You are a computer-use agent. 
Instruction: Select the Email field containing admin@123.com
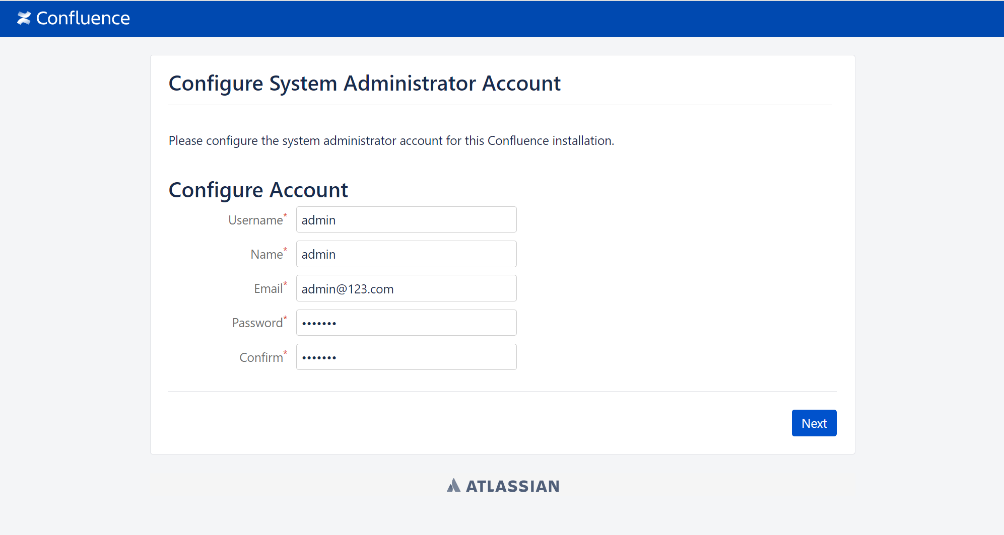pos(406,288)
